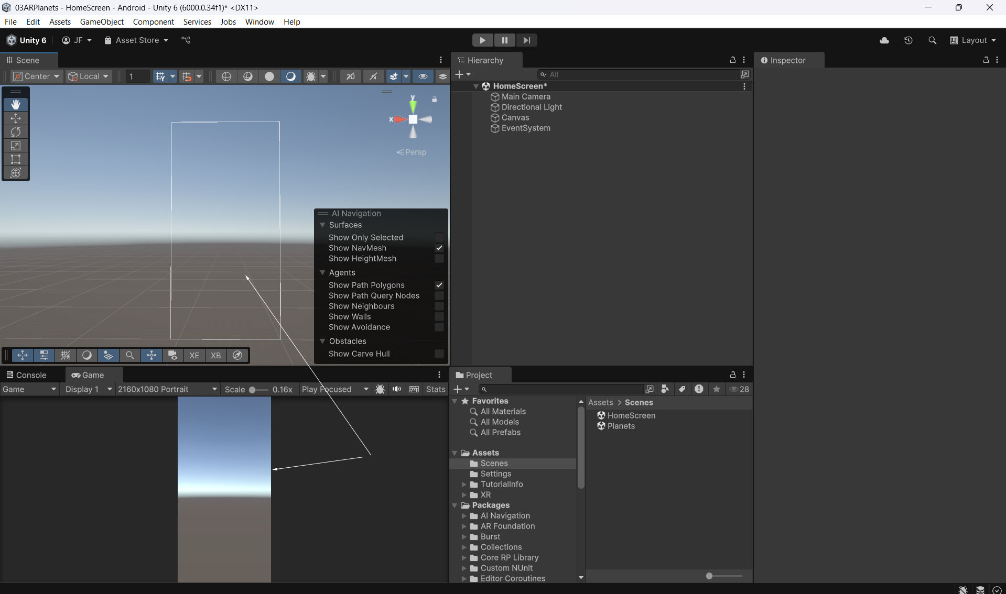Uncheck Show NavMesh option
The height and width of the screenshot is (594, 1006).
[439, 248]
